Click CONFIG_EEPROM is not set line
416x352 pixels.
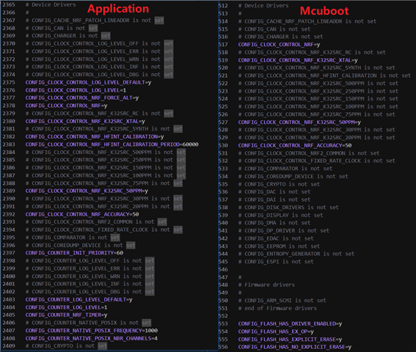pos(279,246)
